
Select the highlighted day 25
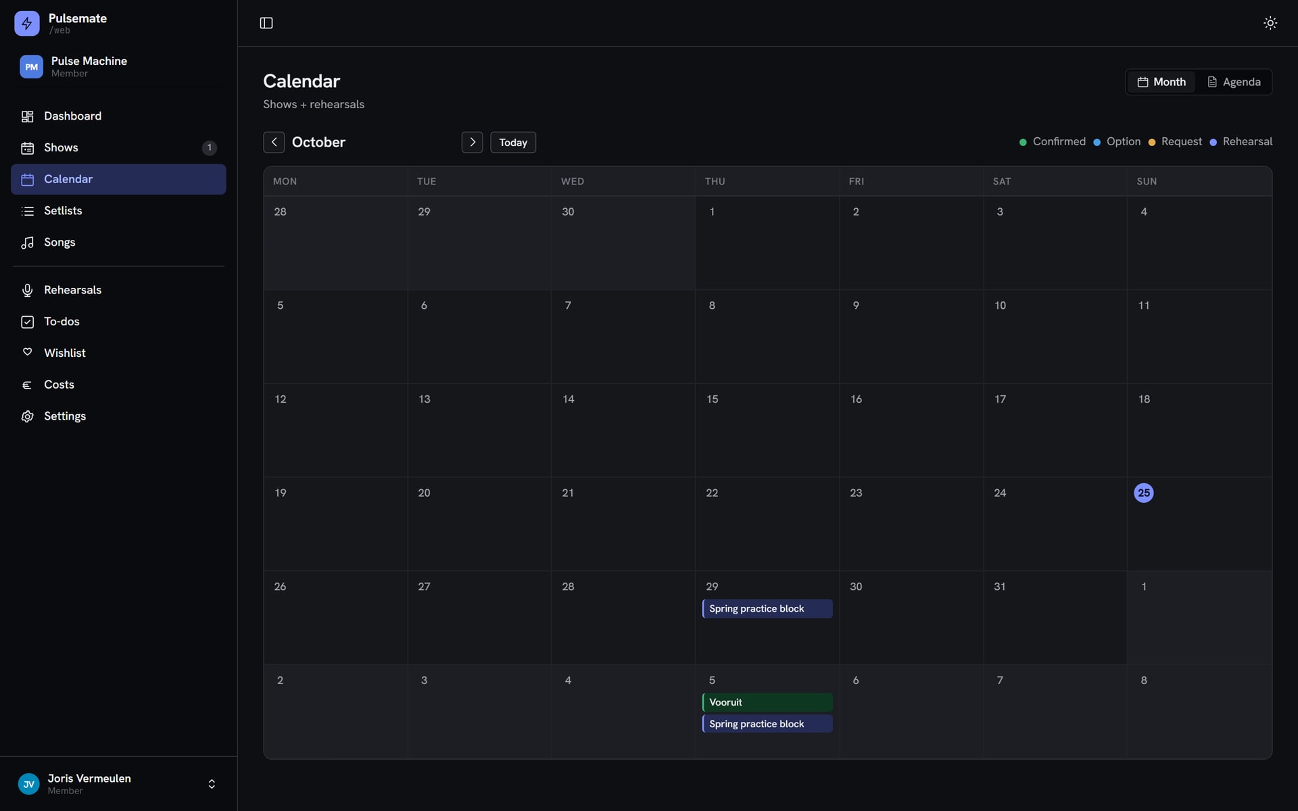(1143, 493)
